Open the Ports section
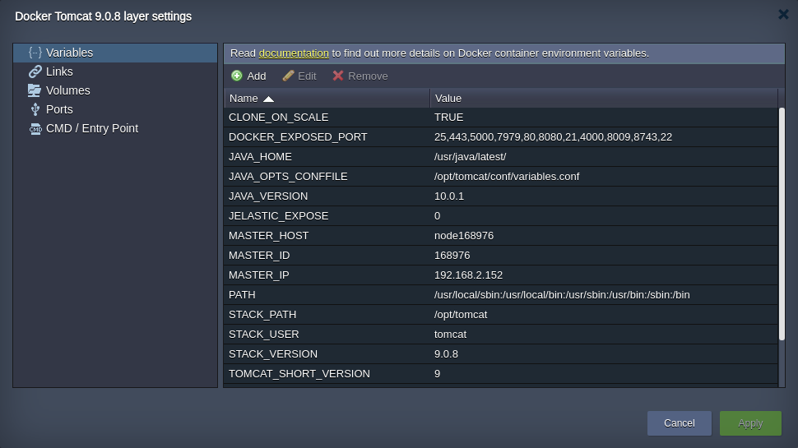 (115, 109)
